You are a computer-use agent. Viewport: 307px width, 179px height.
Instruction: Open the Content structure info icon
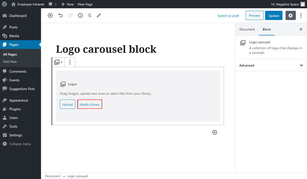click(x=80, y=16)
